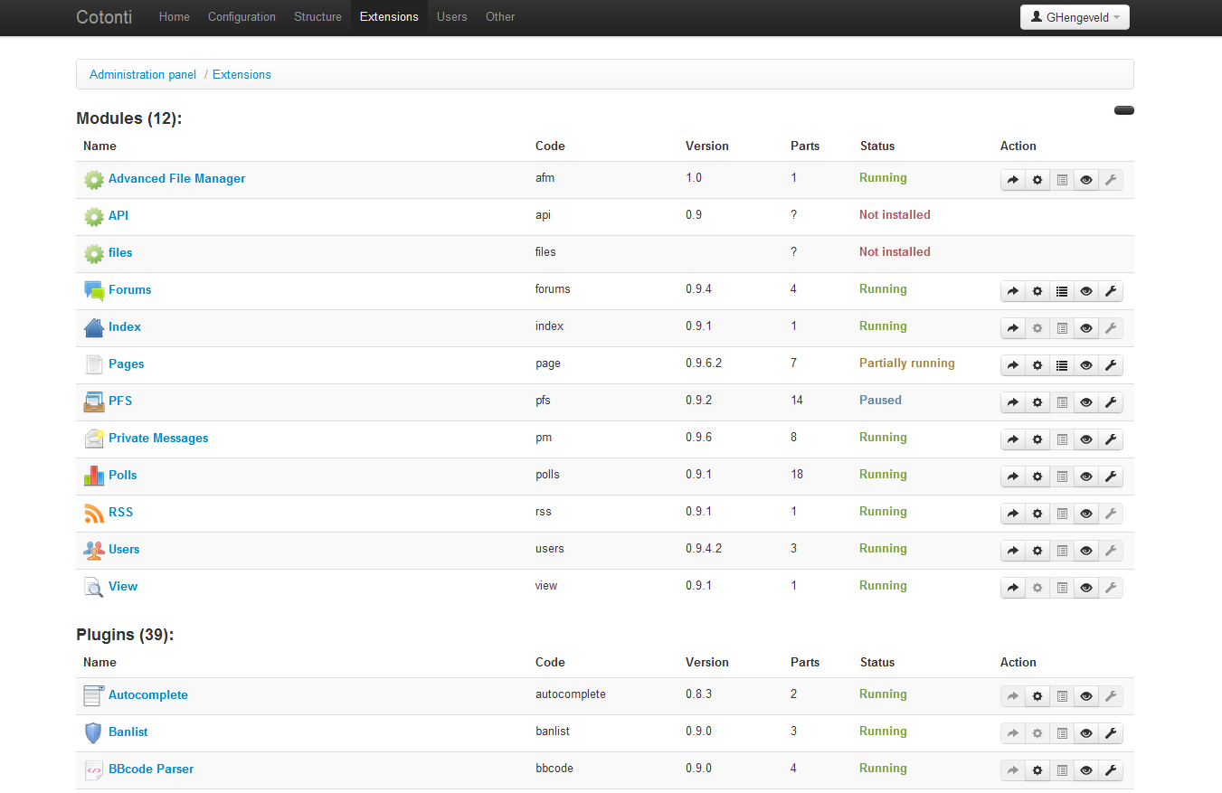Click the gear icon in the Private Messages row
Viewport: 1222px width, 793px height.
pos(1037,439)
